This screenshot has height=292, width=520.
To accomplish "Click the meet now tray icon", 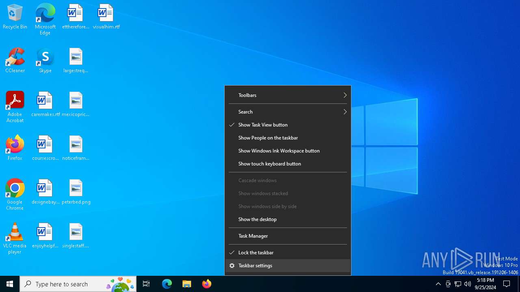I will pyautogui.click(x=448, y=284).
